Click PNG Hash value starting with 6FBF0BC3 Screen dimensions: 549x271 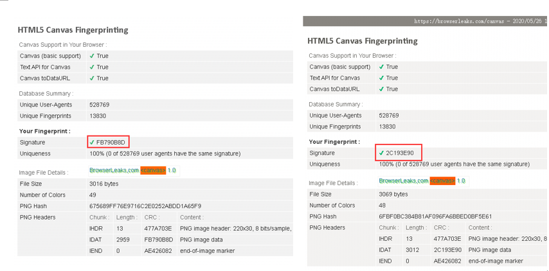[x=435, y=216]
